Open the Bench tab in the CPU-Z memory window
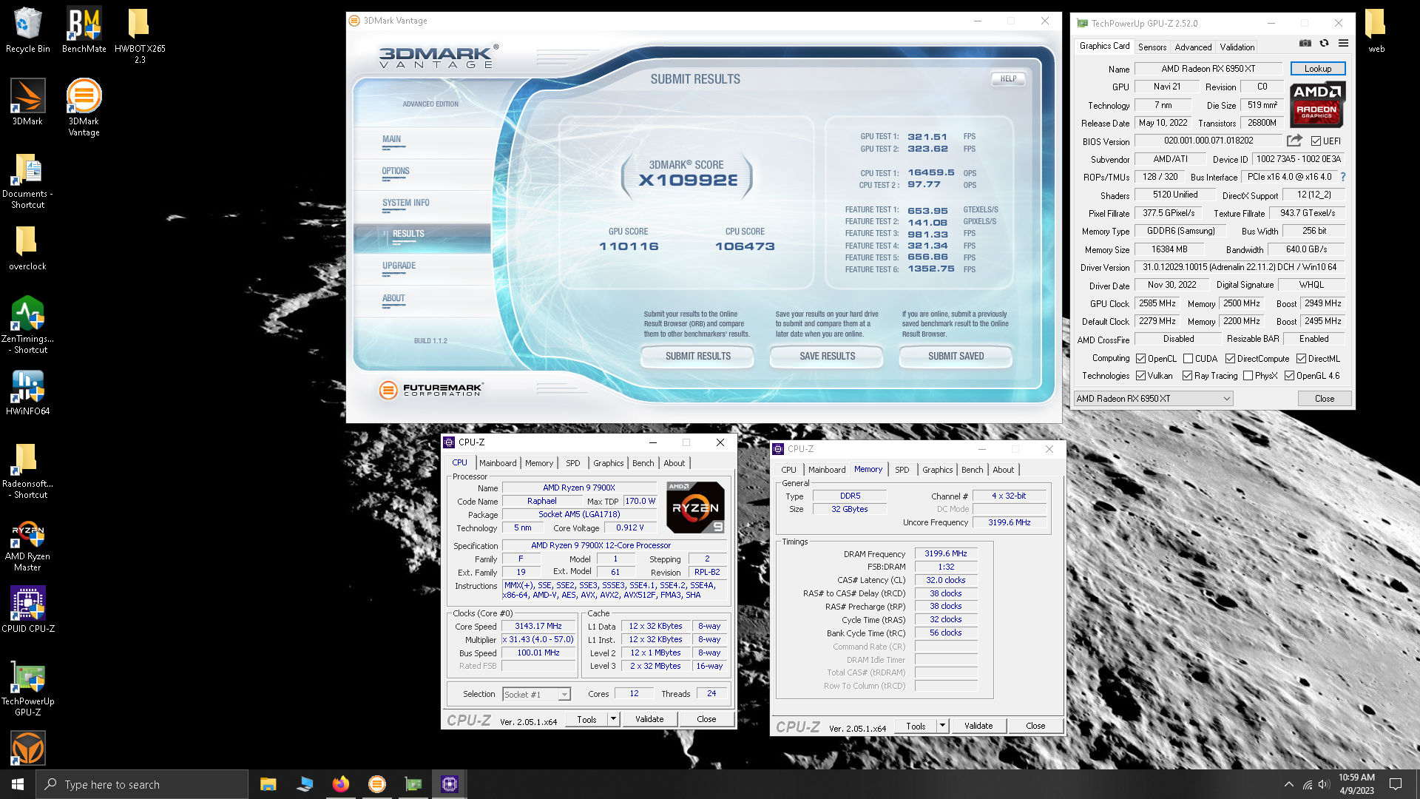The height and width of the screenshot is (799, 1420). (972, 470)
